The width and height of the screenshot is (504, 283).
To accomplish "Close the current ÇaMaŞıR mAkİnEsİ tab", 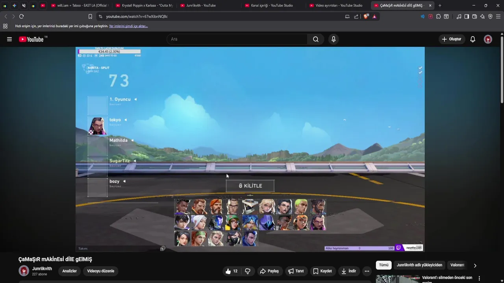I will tap(430, 6).
